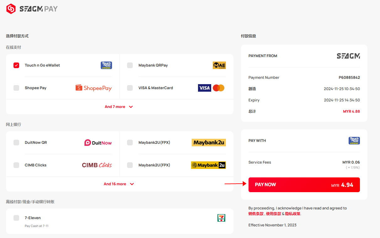The image size is (380, 238).
Task: Click the Maybank2u logo with tiger emblem
Action: 208,165
